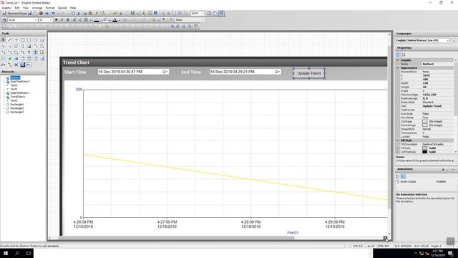Image resolution: width=458 pixels, height=258 pixels.
Task: Open Windows Task View
Action: tap(29, 253)
